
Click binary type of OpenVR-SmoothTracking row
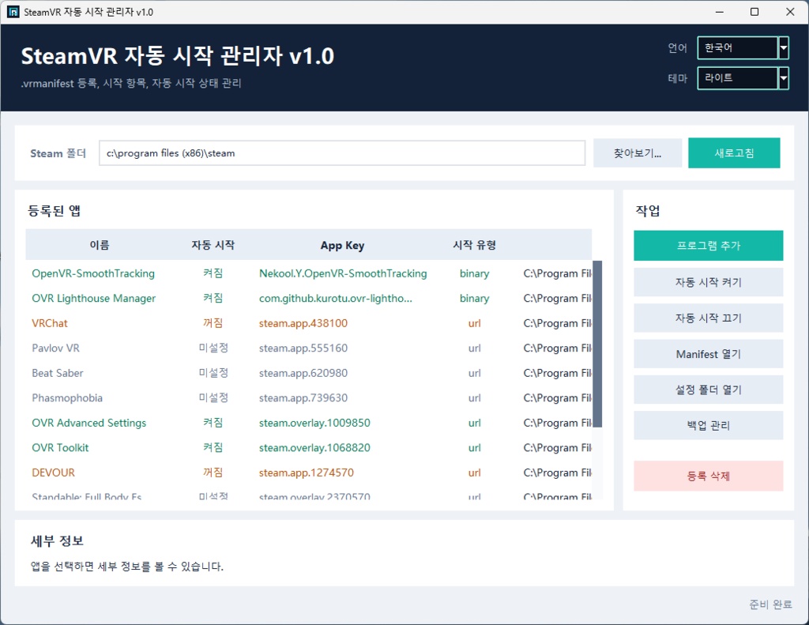click(x=474, y=273)
